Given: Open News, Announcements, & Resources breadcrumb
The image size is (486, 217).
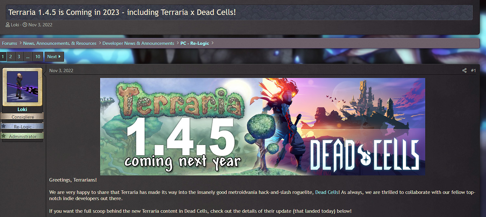Looking at the screenshot, I should tap(60, 43).
